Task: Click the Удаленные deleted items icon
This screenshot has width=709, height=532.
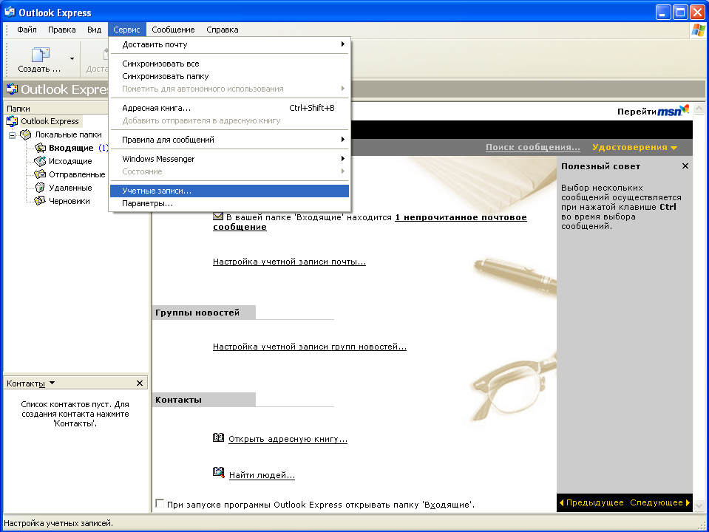Action: [40, 188]
